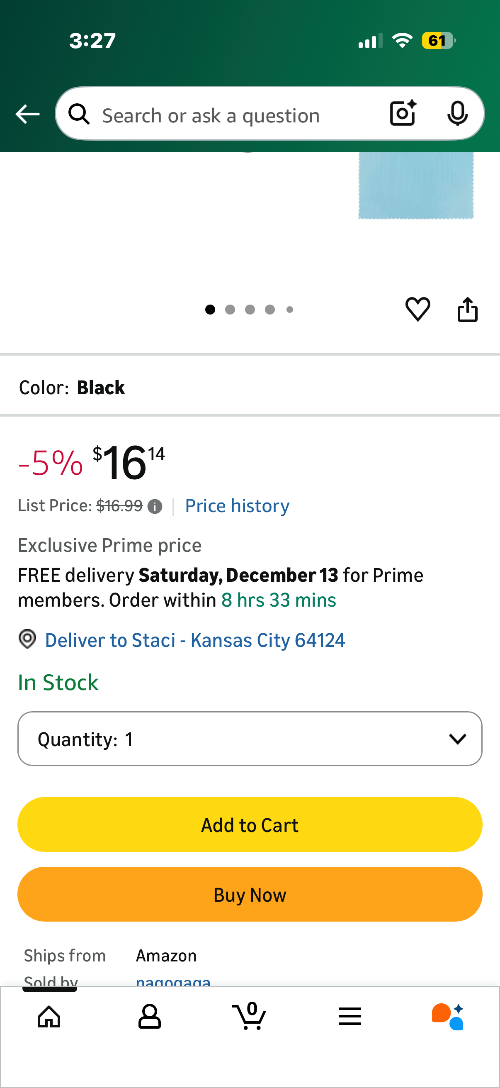
Task: Change delivery address for Kansas City 64124
Action: point(195,640)
